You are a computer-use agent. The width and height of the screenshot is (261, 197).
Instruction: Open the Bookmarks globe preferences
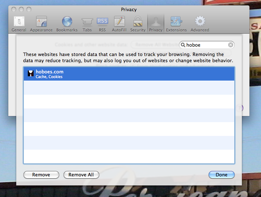pyautogui.click(x=67, y=23)
